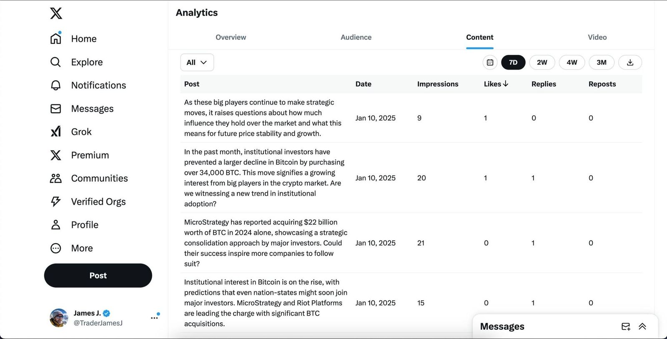Click James J. profile avatar
This screenshot has height=339, width=667.
pos(59,318)
